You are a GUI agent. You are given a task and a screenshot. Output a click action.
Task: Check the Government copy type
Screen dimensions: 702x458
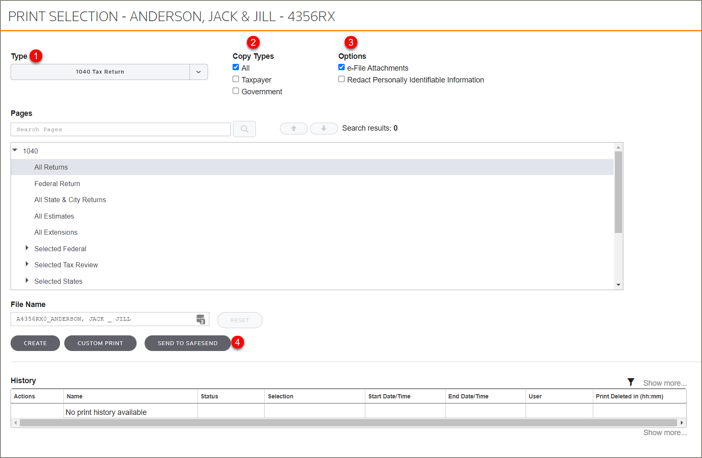[236, 91]
